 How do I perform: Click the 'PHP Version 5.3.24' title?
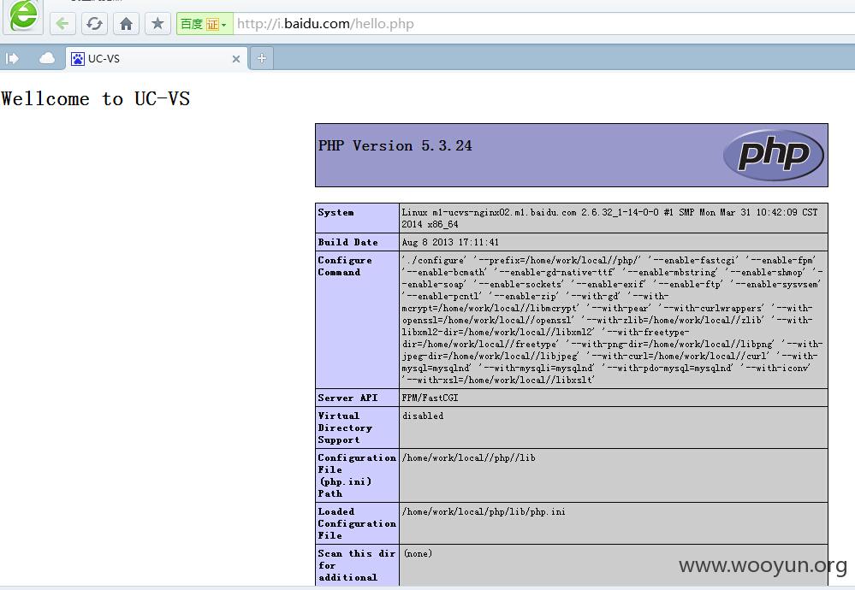pyautogui.click(x=395, y=146)
